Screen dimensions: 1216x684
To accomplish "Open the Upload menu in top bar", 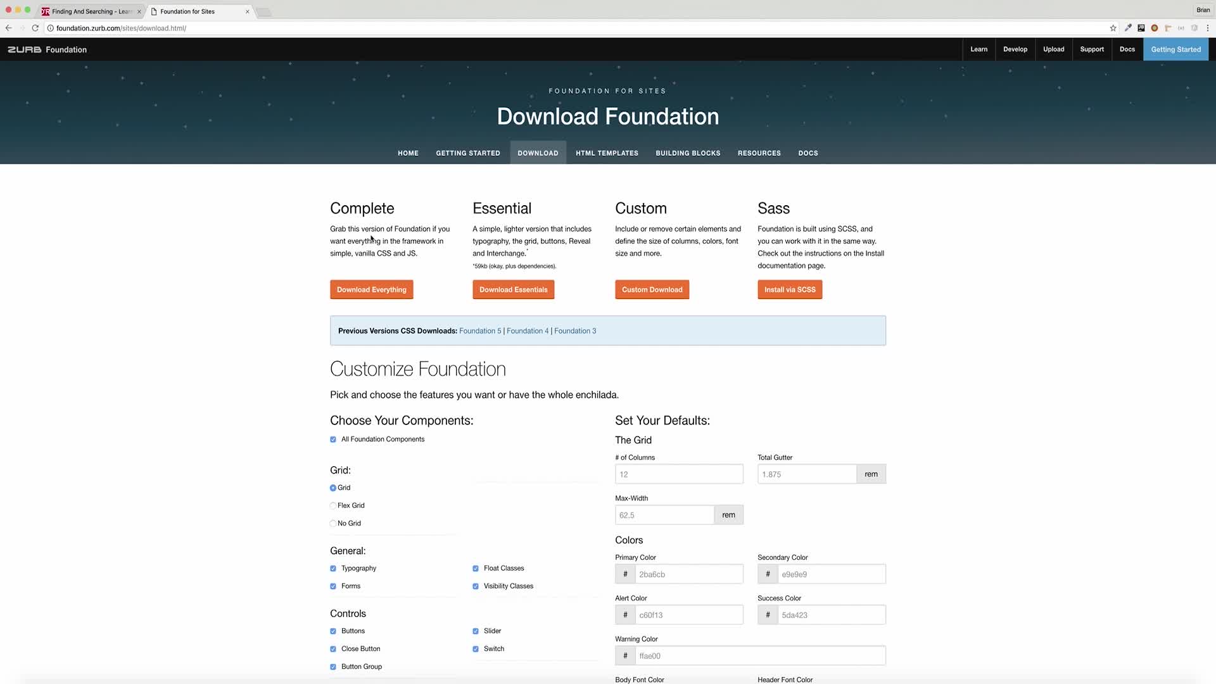I will (1054, 49).
